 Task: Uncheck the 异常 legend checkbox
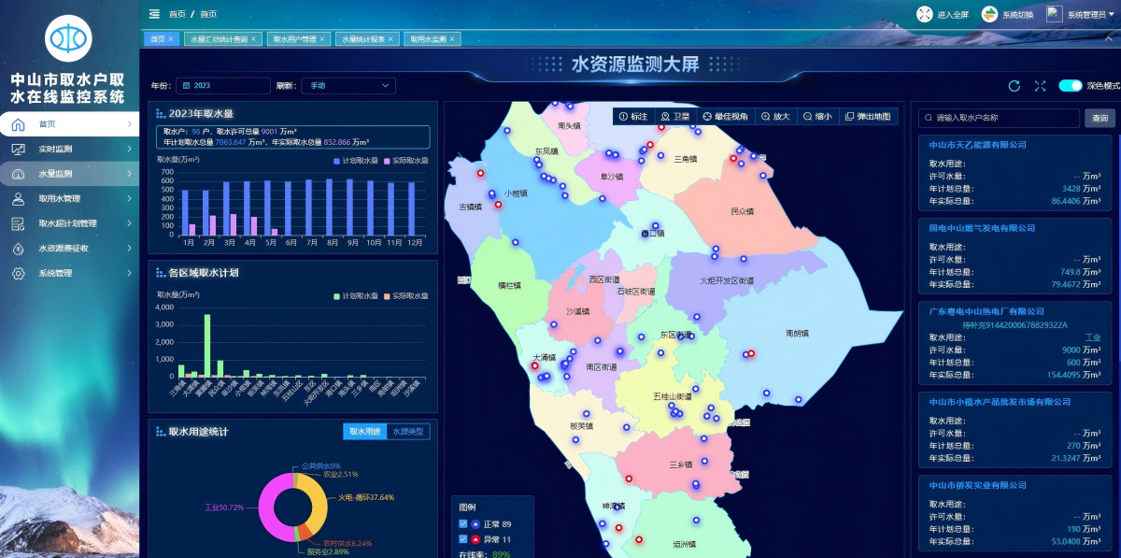[463, 539]
